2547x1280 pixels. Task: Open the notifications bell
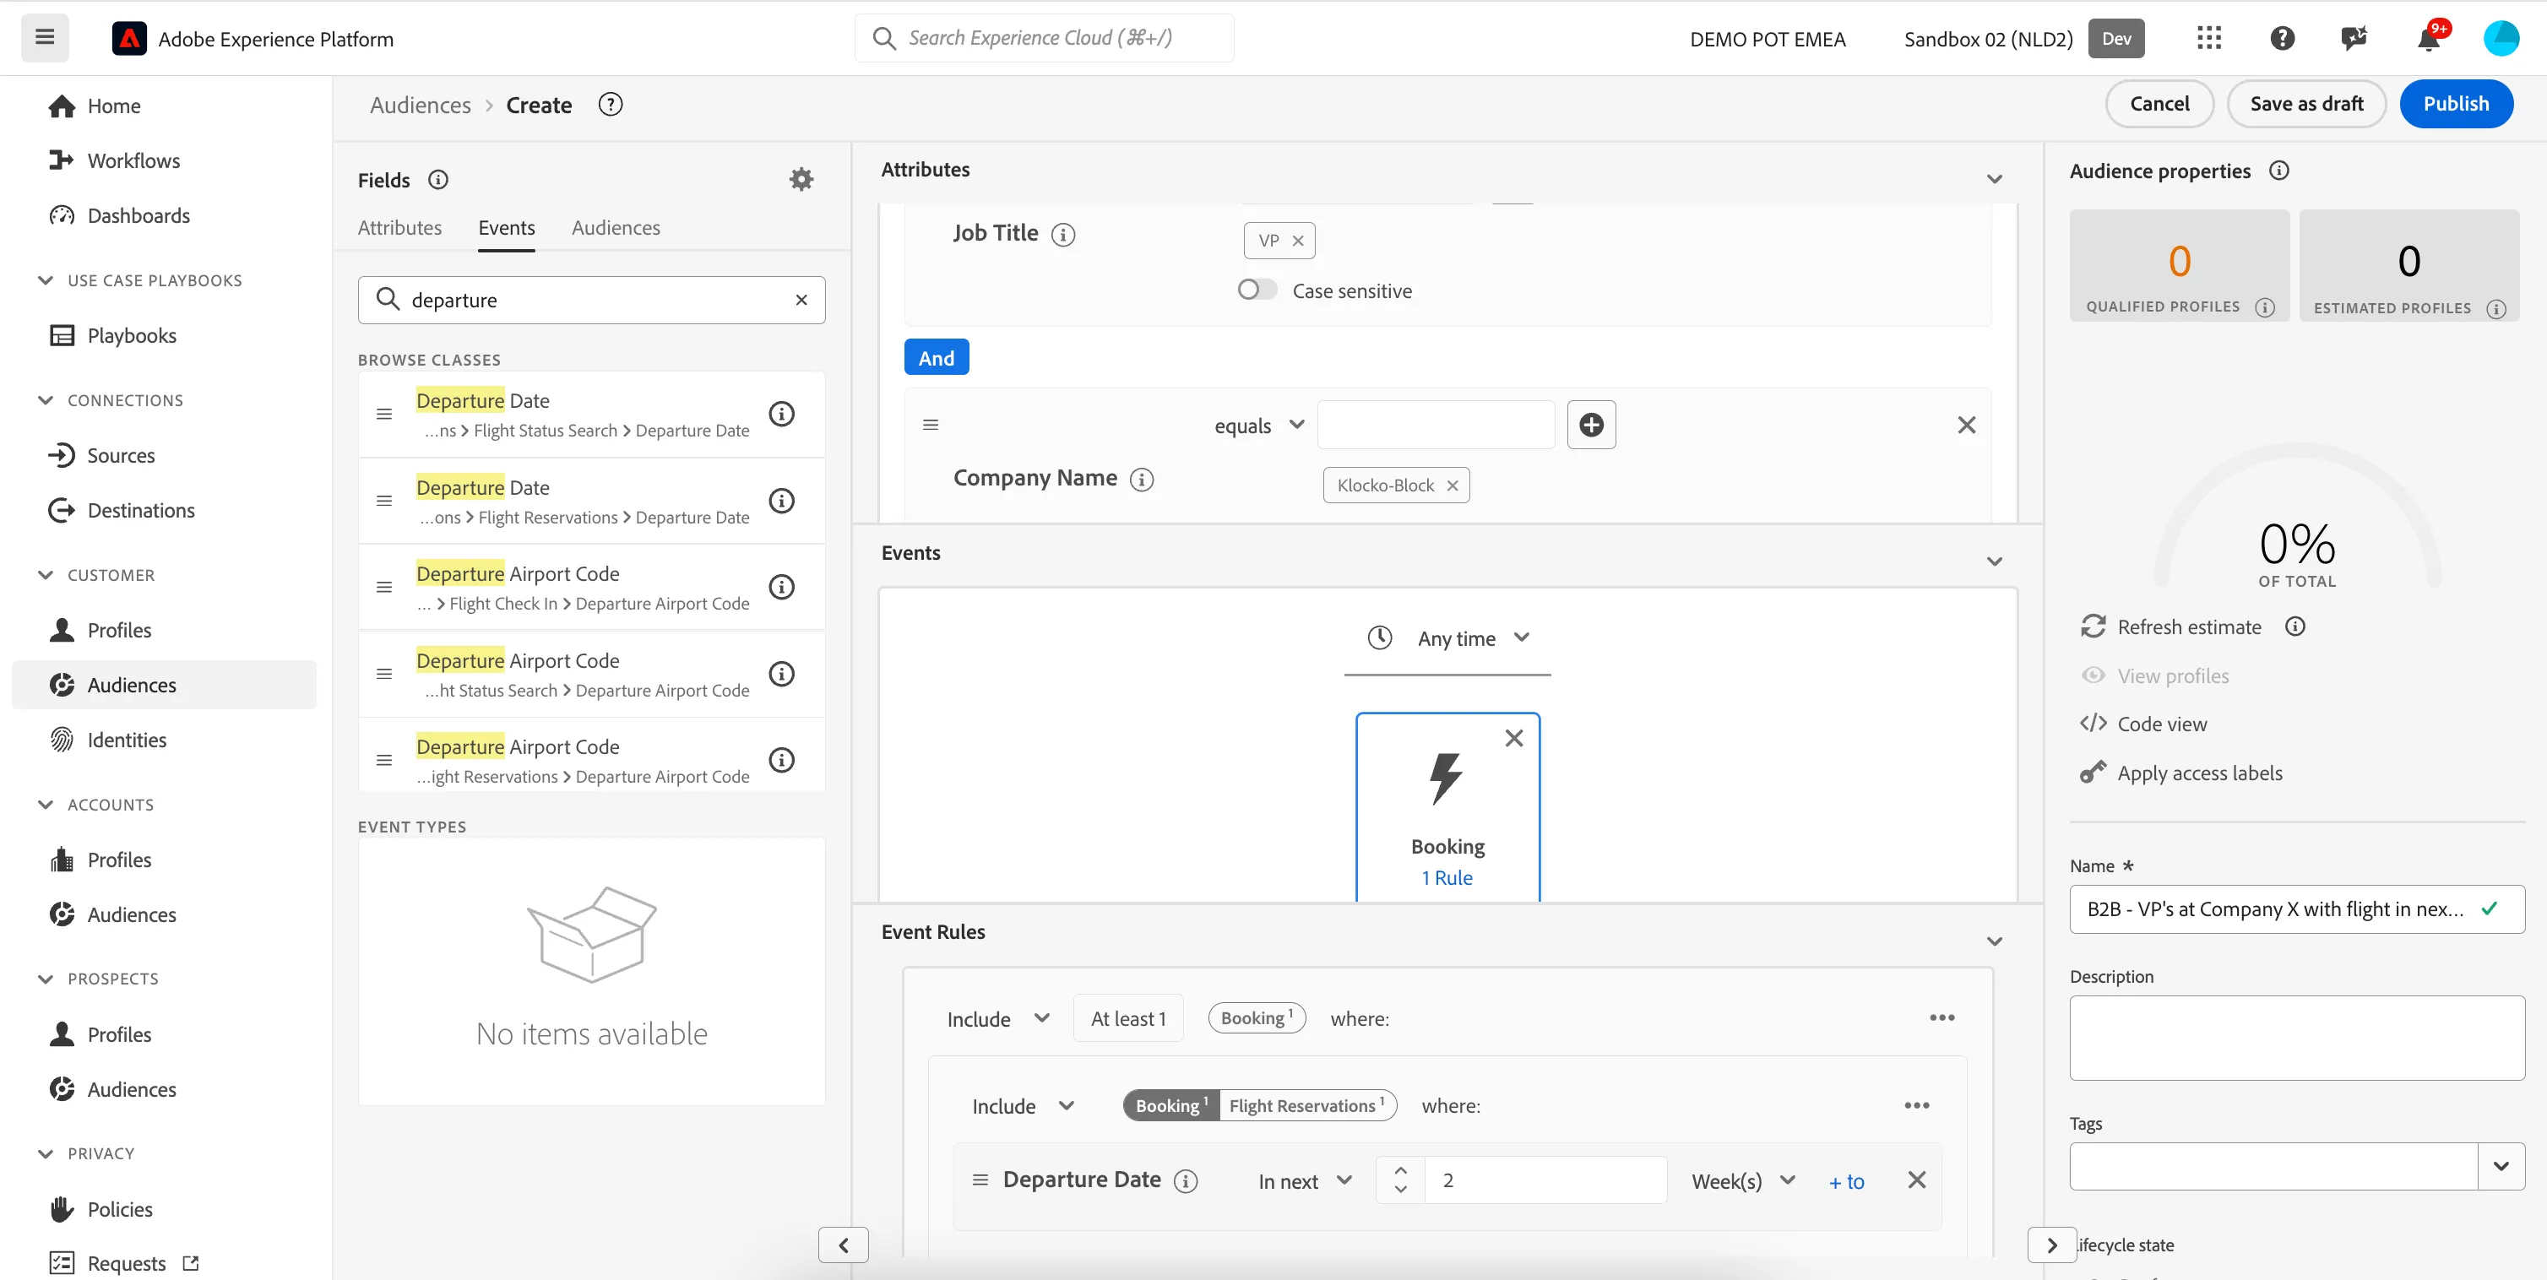(x=2429, y=39)
